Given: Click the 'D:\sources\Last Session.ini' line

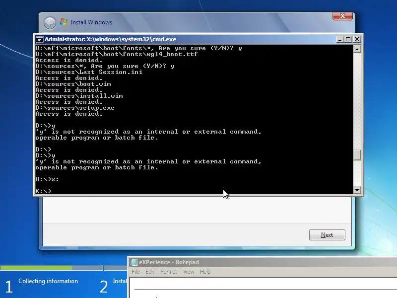Looking at the screenshot, I should (x=89, y=72).
